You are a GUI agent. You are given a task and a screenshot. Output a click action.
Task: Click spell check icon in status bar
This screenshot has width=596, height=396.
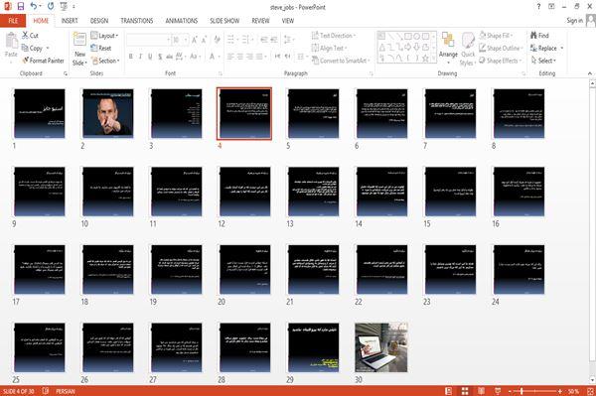pos(46,391)
